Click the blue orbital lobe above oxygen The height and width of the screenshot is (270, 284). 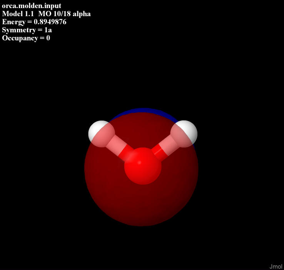pyautogui.click(x=143, y=110)
